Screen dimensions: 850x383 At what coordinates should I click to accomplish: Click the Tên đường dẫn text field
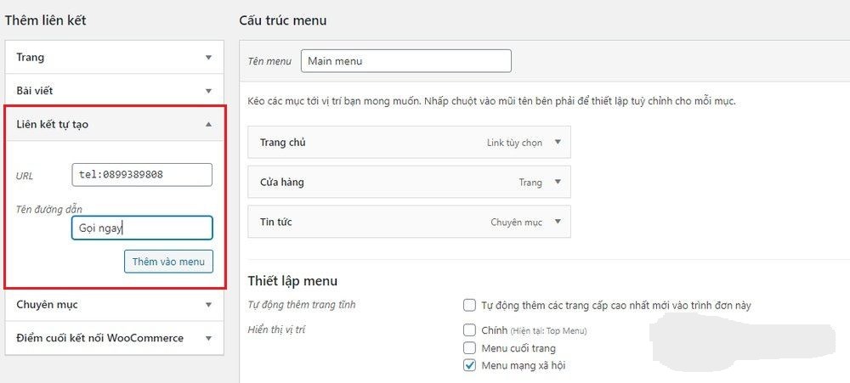click(x=142, y=228)
